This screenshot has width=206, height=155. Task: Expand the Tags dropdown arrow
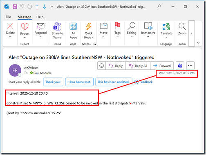coord(117,37)
